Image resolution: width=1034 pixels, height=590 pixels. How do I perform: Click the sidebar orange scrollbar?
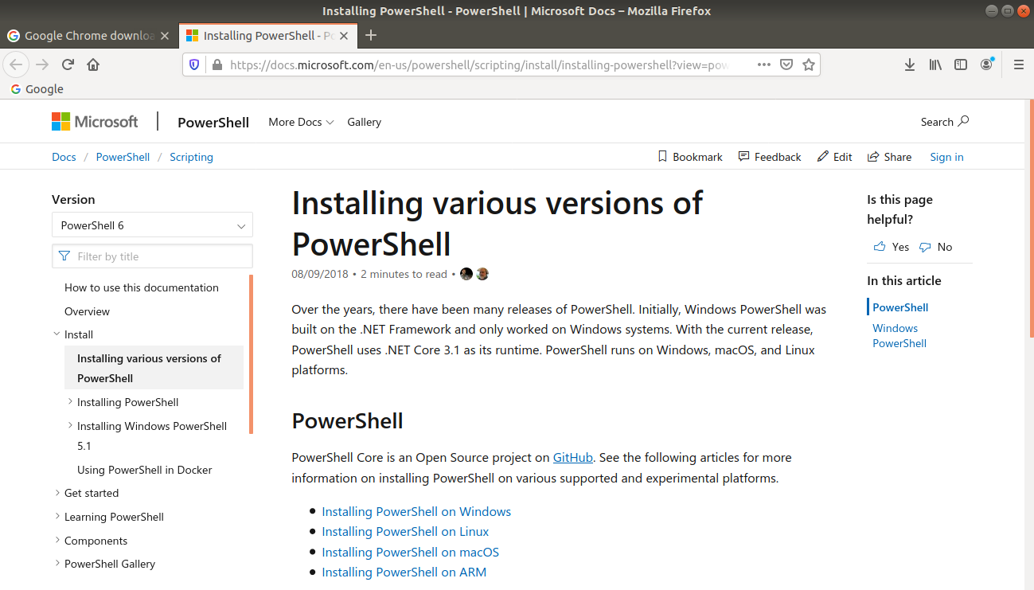(251, 354)
